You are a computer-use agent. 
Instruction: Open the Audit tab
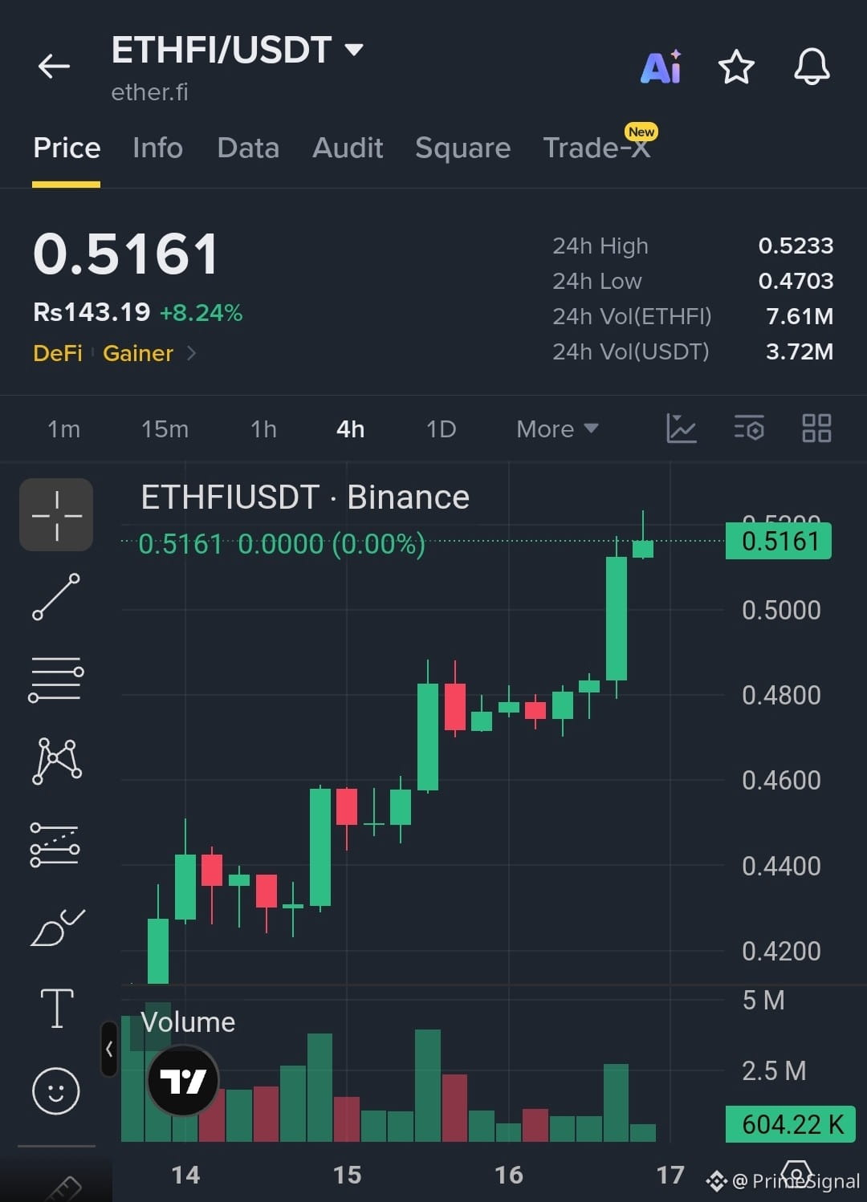tap(348, 148)
